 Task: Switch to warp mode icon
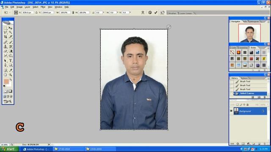click(x=143, y=12)
